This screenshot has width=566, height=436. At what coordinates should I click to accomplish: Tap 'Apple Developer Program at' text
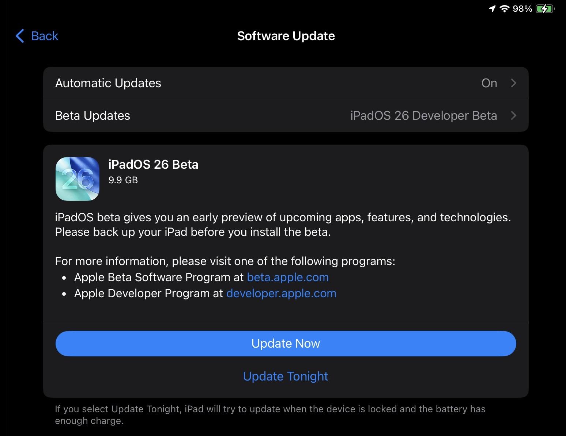pos(148,293)
